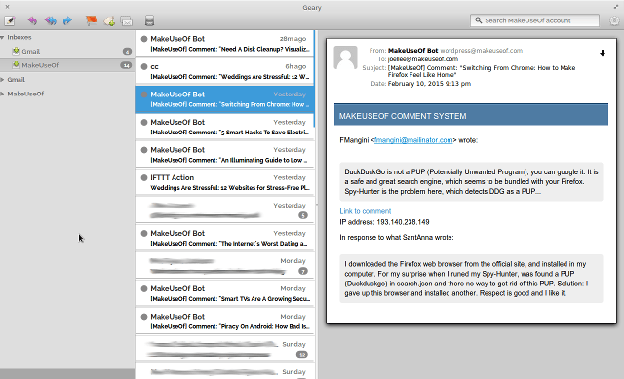Open 'Smart TVs Are A Growing Secu..' conversation
The width and height of the screenshot is (624, 379).
point(225,293)
